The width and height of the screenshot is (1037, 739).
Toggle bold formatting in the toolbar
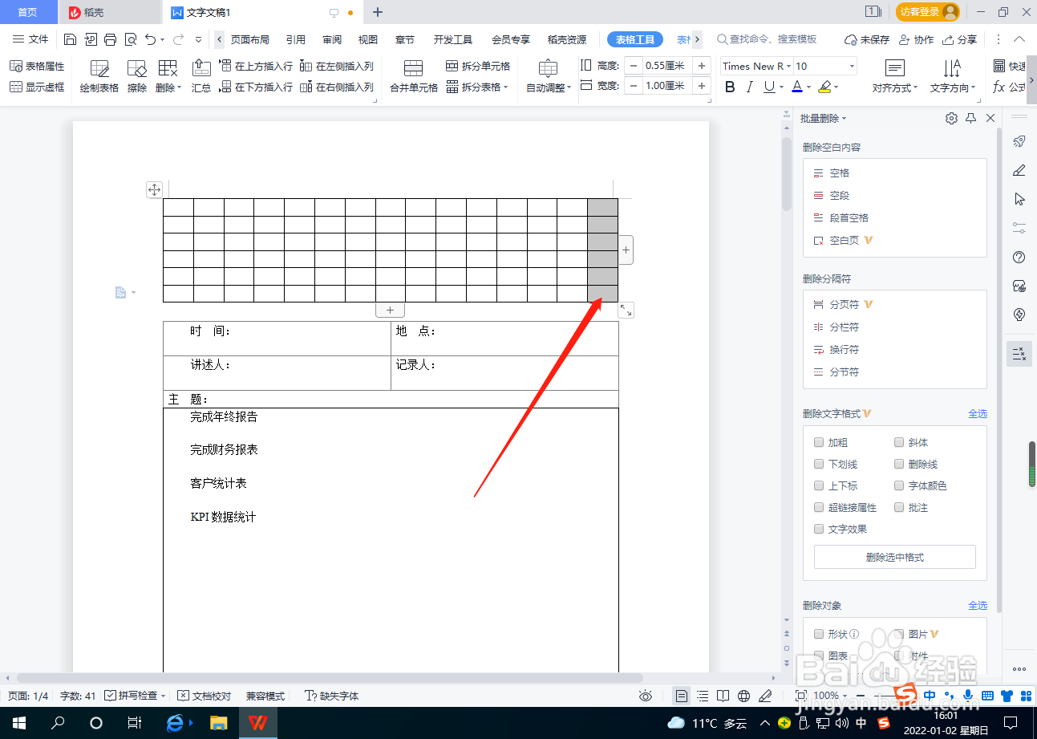729,87
